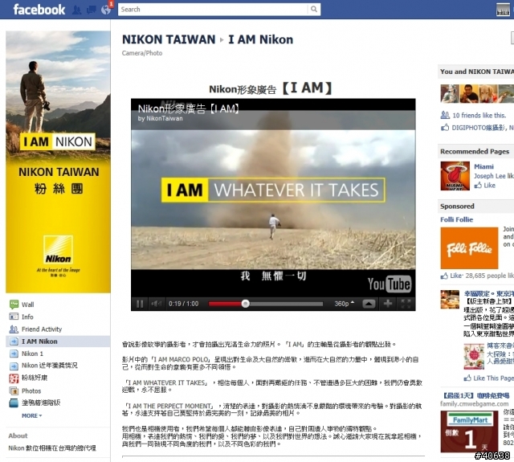This screenshot has height=462, width=514.
Task: Enter fullscreen on the video player
Action: pos(406,304)
